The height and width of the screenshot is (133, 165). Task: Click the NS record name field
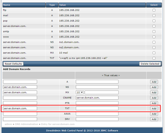coord(20,87)
